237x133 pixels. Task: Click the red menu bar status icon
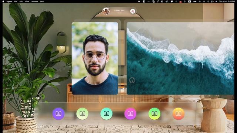[x=180, y=1]
